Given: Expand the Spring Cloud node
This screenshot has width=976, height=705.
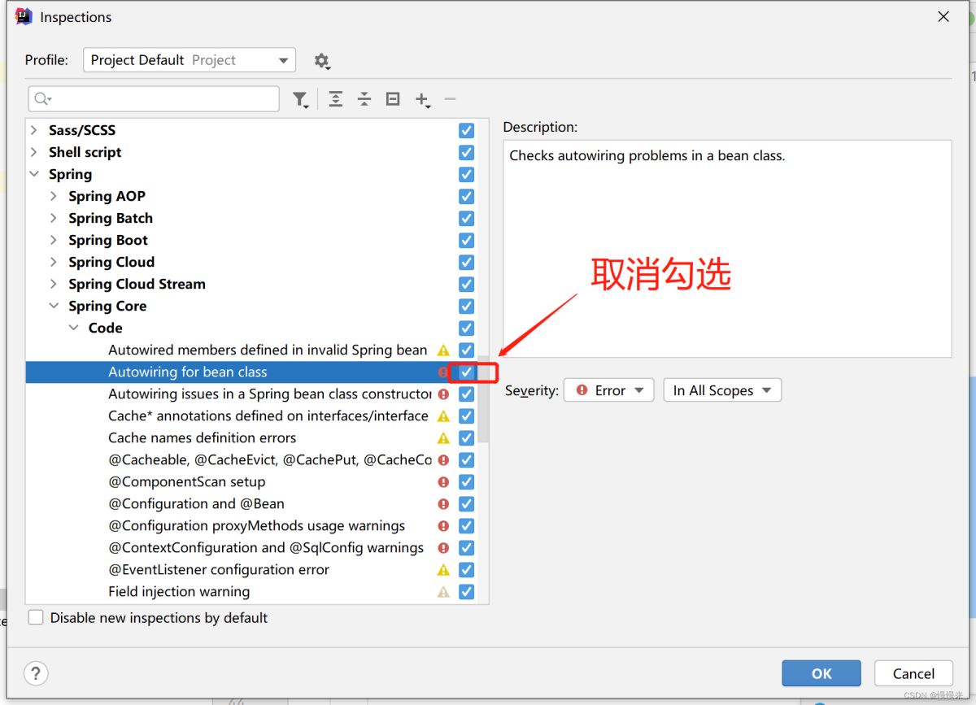Looking at the screenshot, I should click(54, 262).
